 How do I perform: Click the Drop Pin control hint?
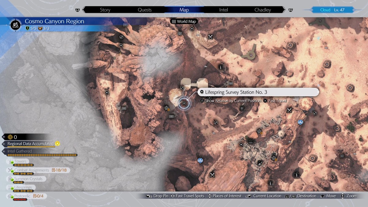157,196
